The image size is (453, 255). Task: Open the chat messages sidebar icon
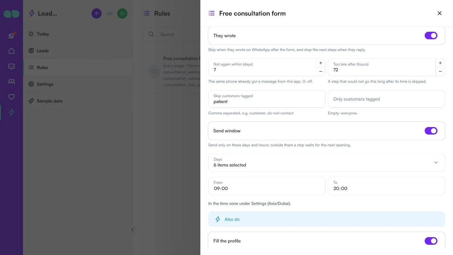point(11,66)
